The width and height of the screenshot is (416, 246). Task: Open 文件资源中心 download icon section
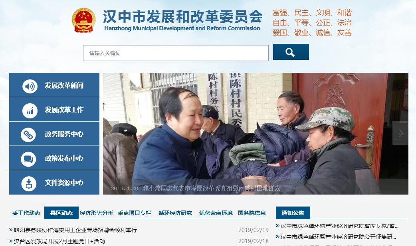[x=54, y=183]
